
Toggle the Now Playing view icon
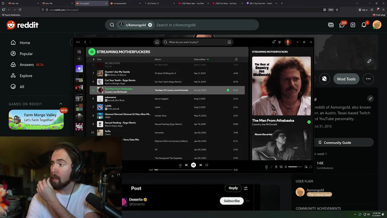pyautogui.click(x=266, y=167)
